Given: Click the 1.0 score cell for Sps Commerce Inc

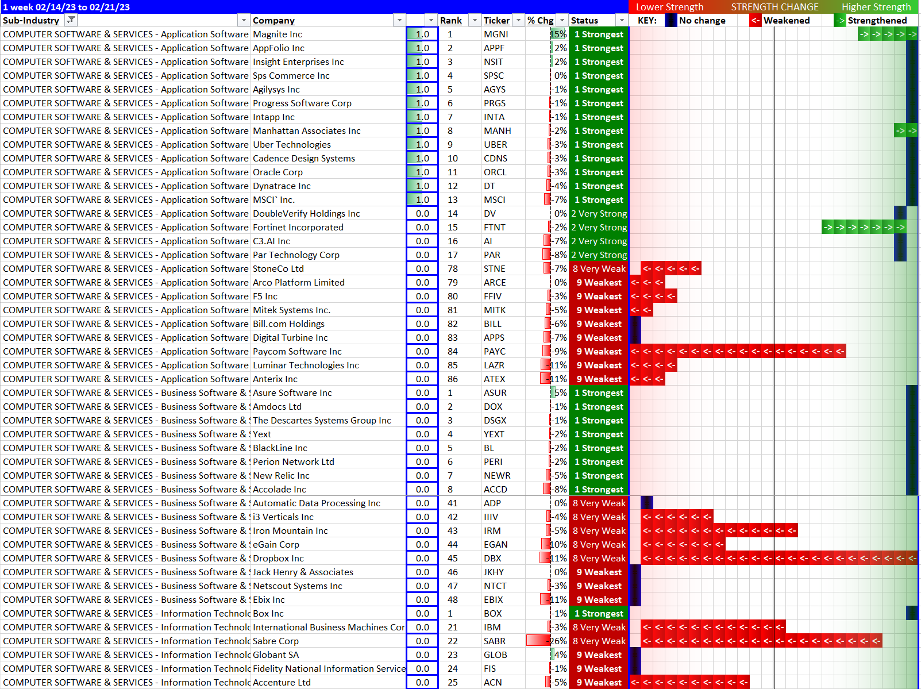Looking at the screenshot, I should coord(422,76).
